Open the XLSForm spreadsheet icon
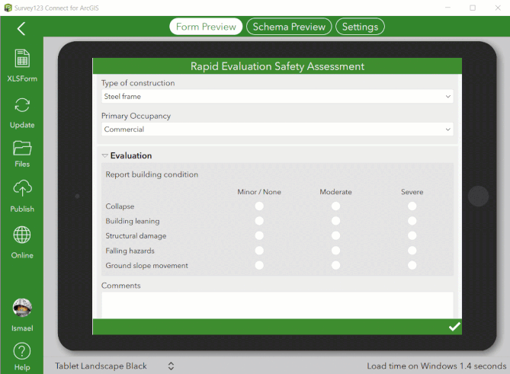 click(x=22, y=58)
